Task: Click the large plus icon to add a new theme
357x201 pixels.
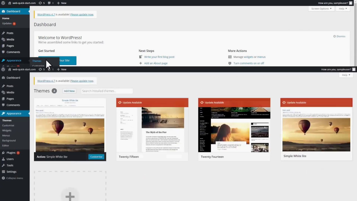Action: pyautogui.click(x=70, y=196)
